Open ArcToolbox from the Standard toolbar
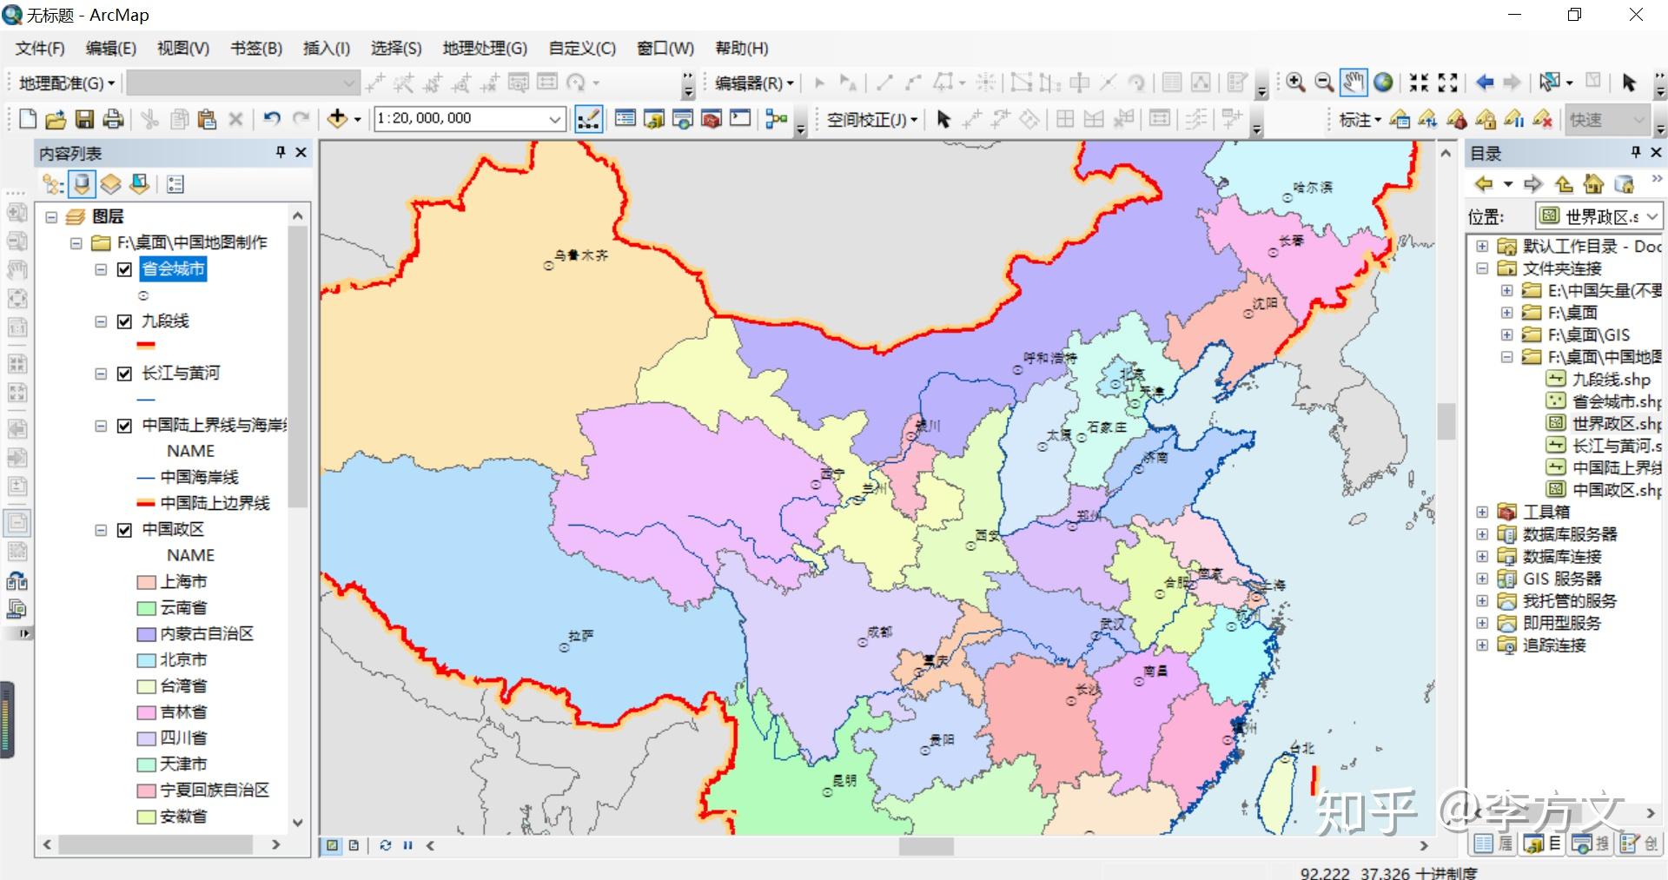Image resolution: width=1668 pixels, height=880 pixels. coord(711,119)
